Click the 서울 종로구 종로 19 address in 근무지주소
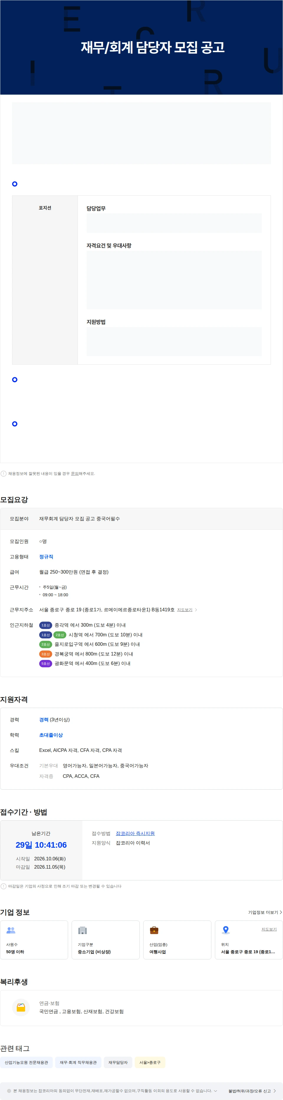This screenshot has height=1100, width=283. point(107,610)
